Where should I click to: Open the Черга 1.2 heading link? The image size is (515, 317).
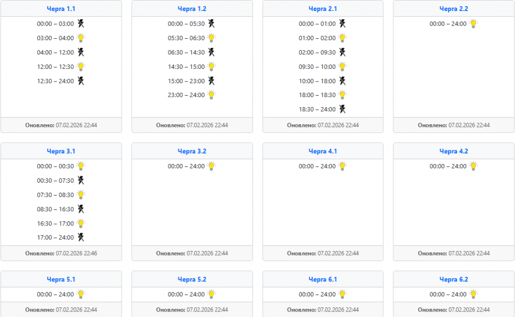(192, 9)
